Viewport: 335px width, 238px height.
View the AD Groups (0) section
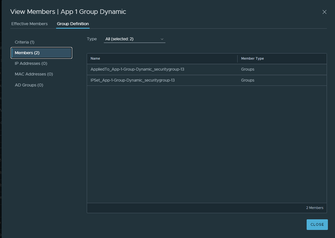tap(29, 85)
